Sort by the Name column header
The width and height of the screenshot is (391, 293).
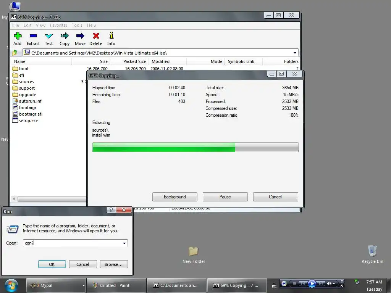[41, 61]
